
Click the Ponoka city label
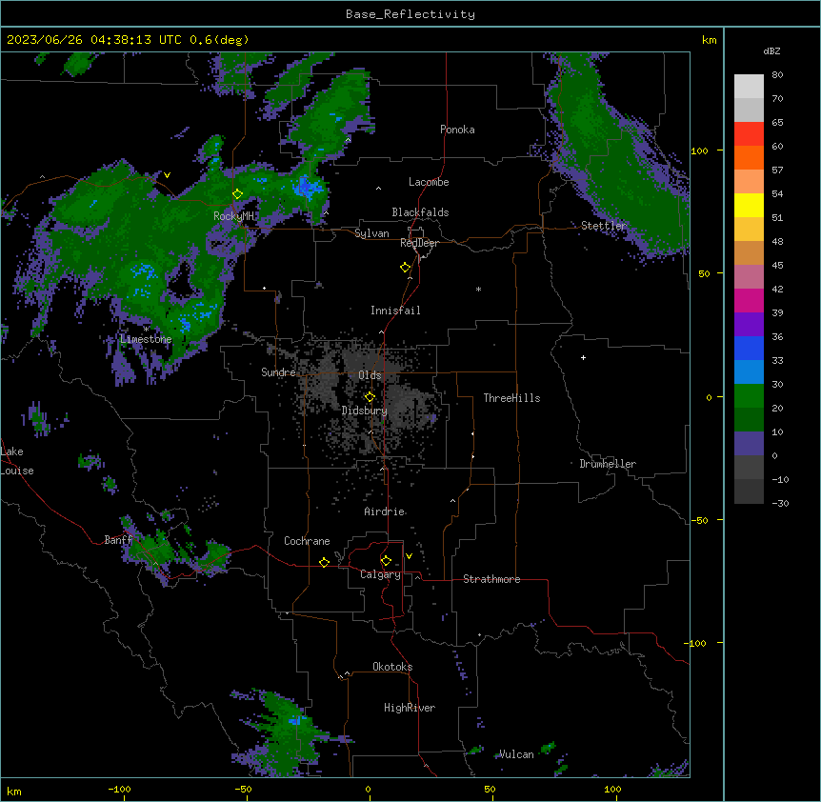point(457,130)
